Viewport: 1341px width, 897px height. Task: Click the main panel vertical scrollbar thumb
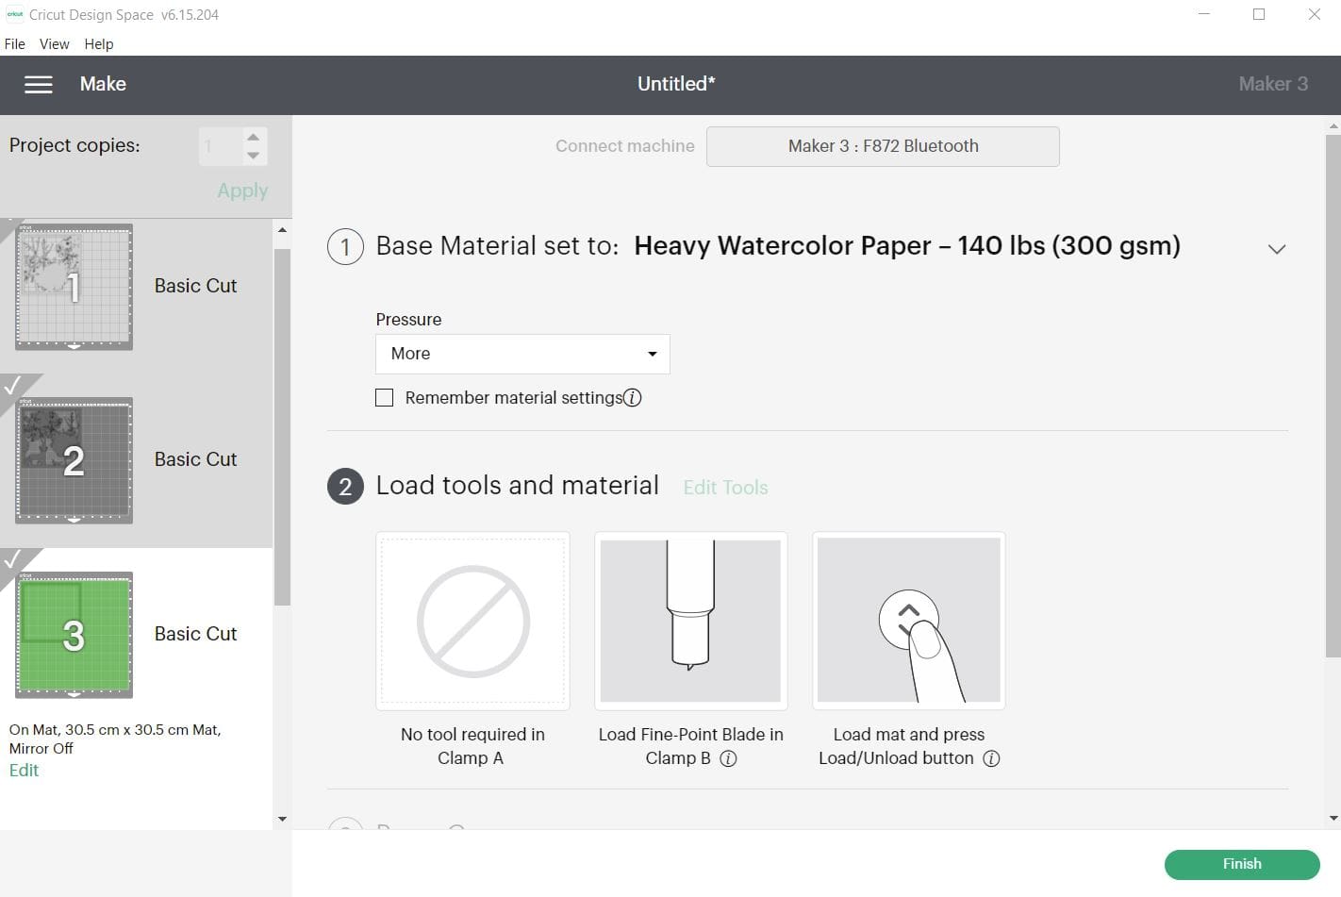coord(1333,396)
